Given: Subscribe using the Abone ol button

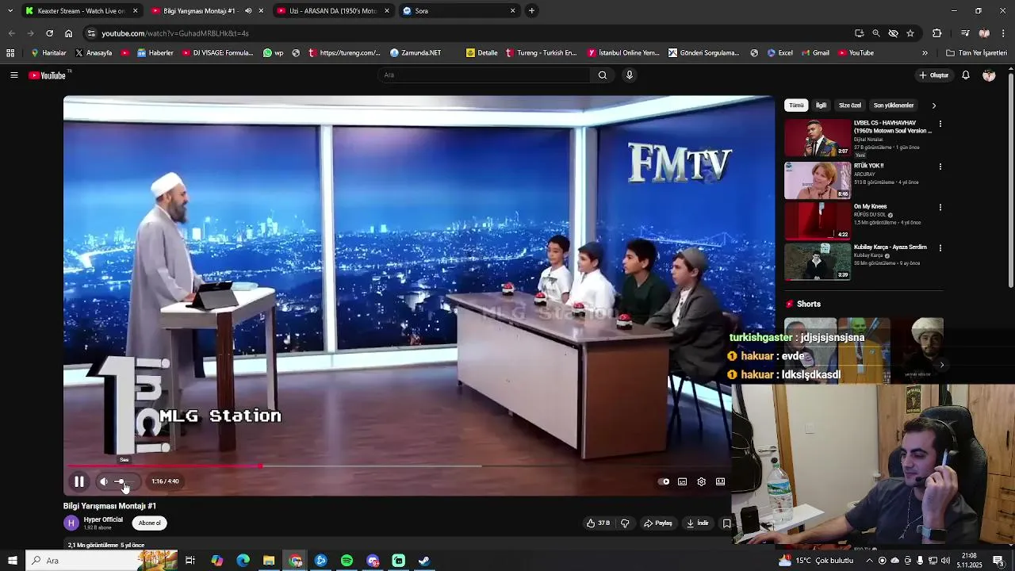Looking at the screenshot, I should point(149,523).
